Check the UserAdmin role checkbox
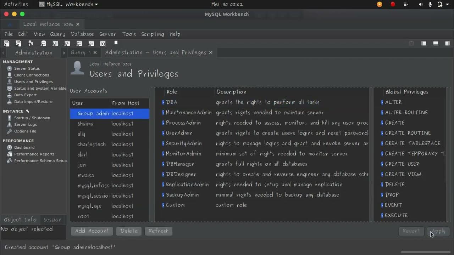Screen dimensions: 454x255 coord(163,133)
